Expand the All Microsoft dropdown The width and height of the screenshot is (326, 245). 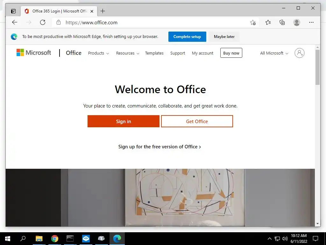click(x=274, y=53)
